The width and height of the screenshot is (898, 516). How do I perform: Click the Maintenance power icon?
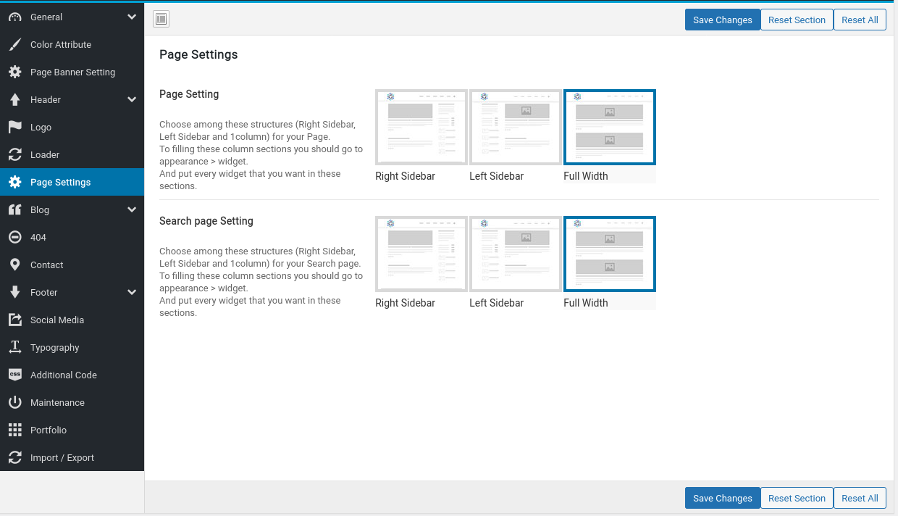[x=14, y=402]
